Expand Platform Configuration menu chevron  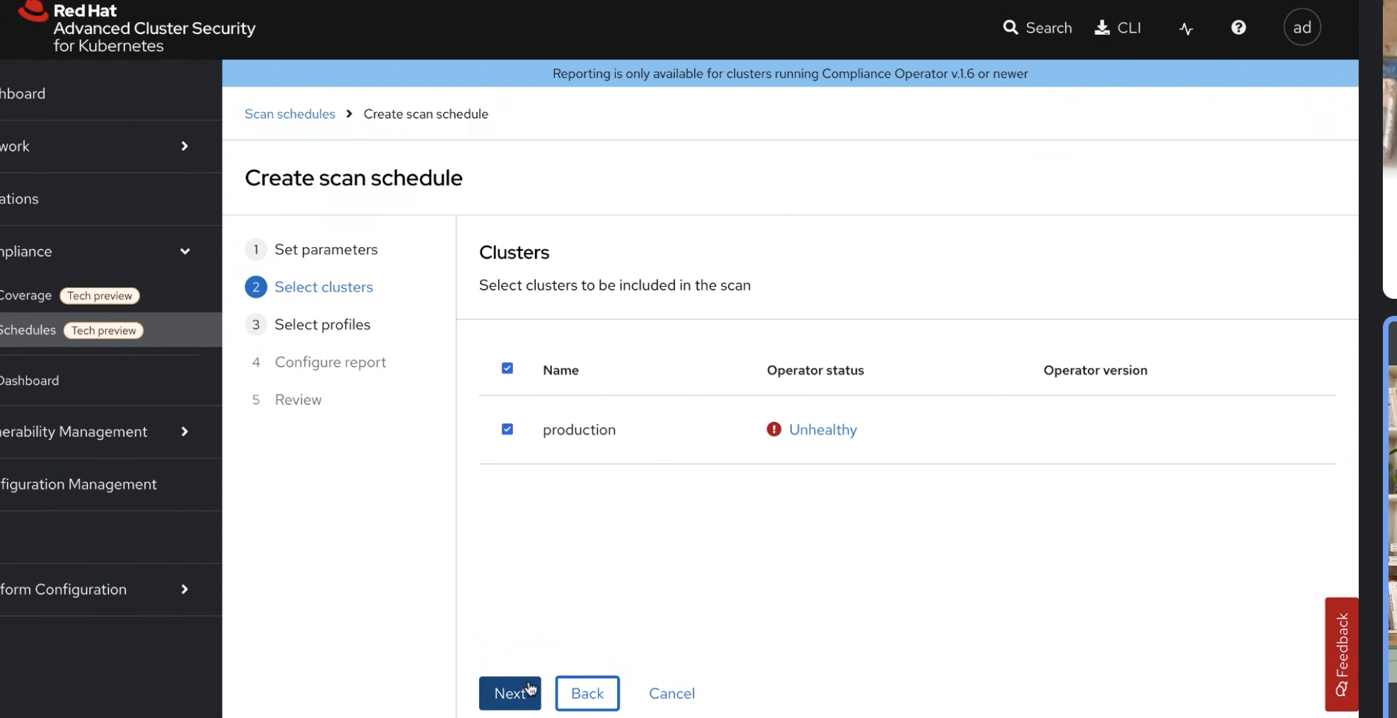(185, 589)
